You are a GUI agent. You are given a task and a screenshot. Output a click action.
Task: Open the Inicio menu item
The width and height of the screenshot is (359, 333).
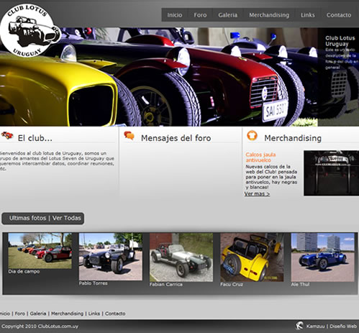(x=175, y=15)
